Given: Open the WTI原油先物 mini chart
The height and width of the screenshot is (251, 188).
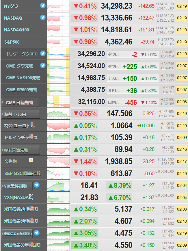Looking at the screenshot, I should [58, 150].
